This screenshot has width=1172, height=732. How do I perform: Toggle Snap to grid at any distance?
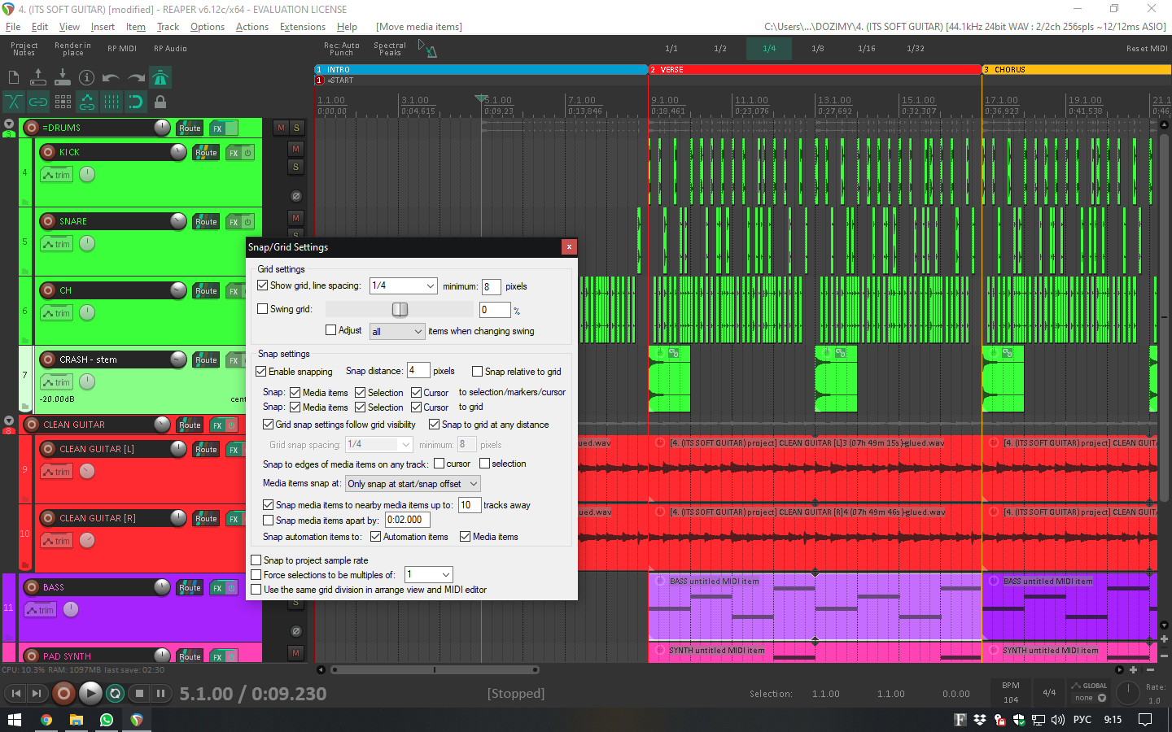(x=435, y=425)
